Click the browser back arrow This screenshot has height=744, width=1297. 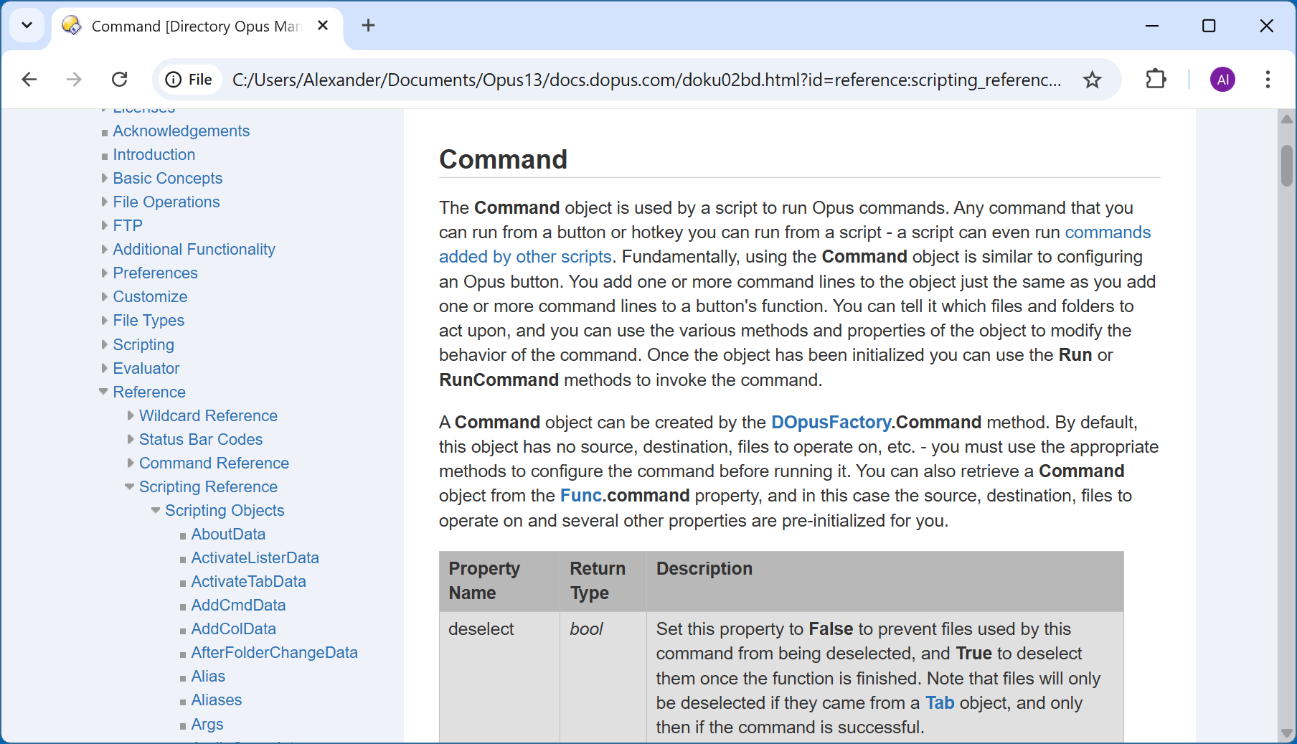(29, 79)
